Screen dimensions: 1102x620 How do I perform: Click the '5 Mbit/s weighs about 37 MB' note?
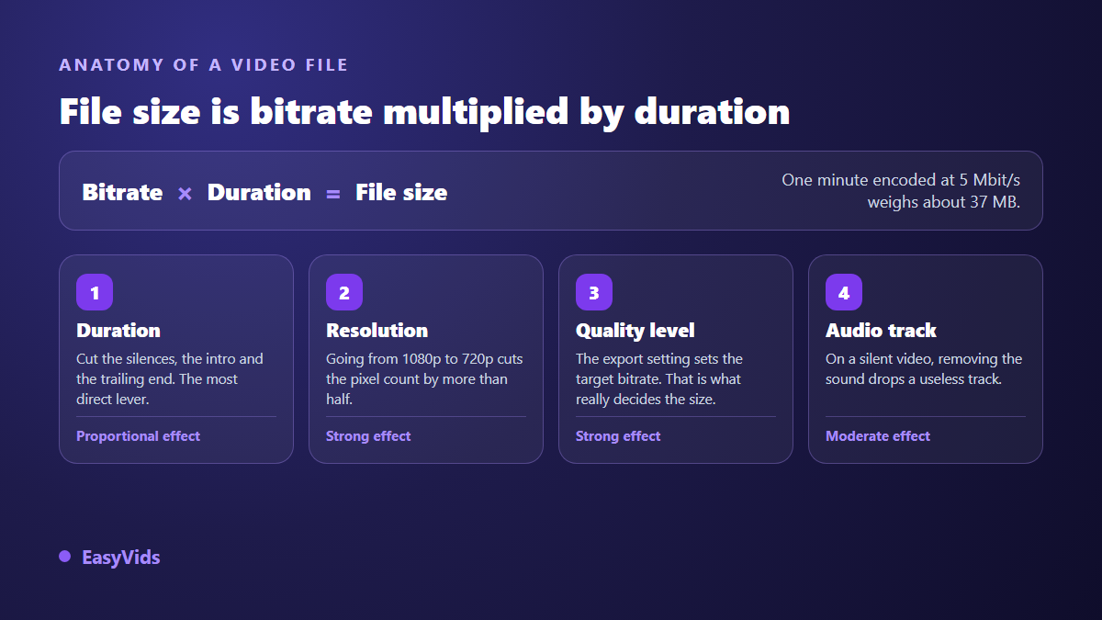click(x=901, y=190)
